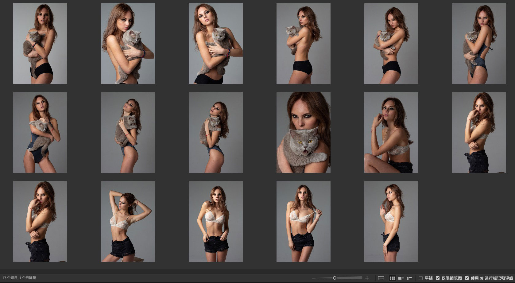This screenshot has height=283, width=515.
Task: Enable the 平铺 checkbox
Action: pos(421,278)
